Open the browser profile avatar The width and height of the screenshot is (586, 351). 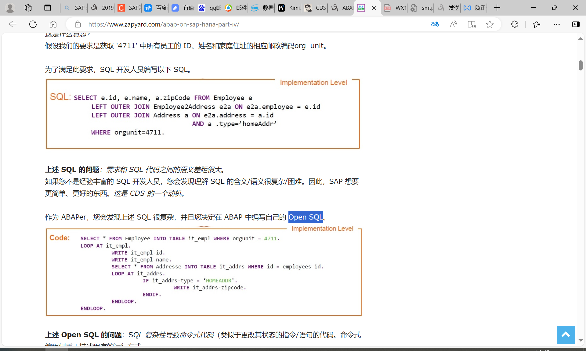click(x=10, y=8)
